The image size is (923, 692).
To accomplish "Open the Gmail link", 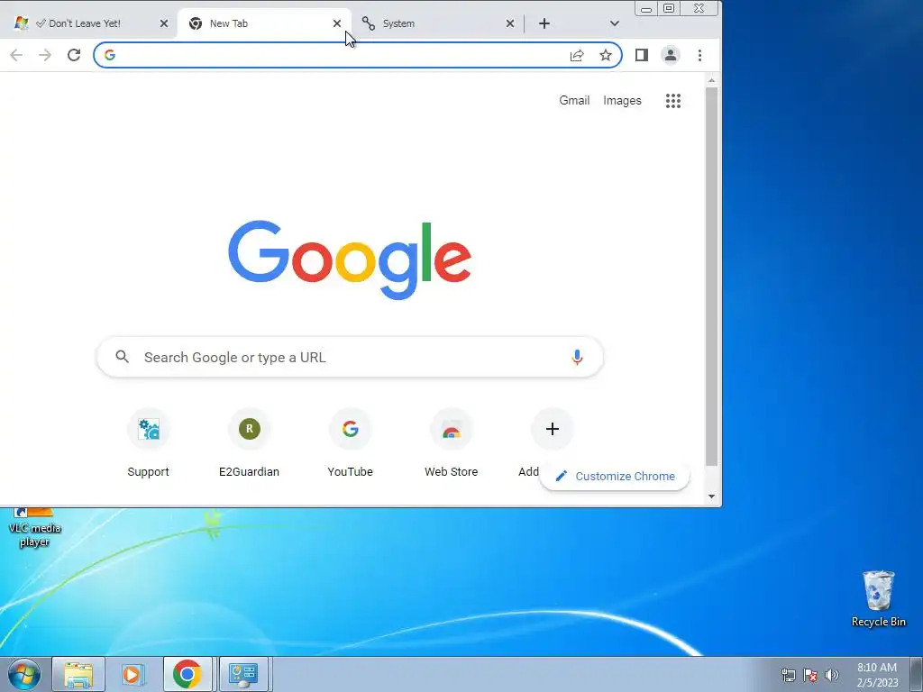I will click(574, 101).
